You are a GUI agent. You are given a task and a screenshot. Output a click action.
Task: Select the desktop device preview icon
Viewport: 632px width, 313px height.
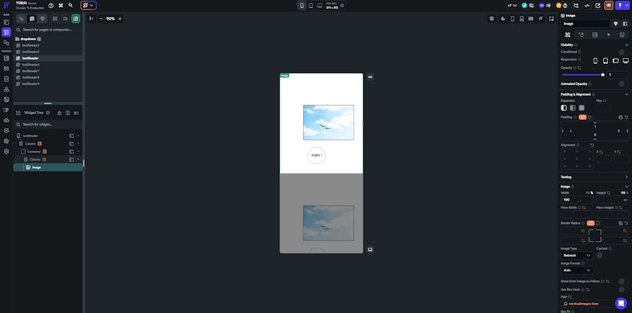click(320, 6)
